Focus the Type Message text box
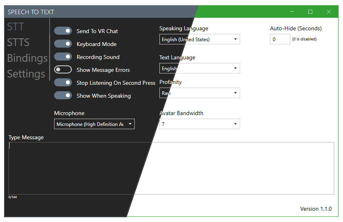The image size is (343, 222). click(171, 168)
